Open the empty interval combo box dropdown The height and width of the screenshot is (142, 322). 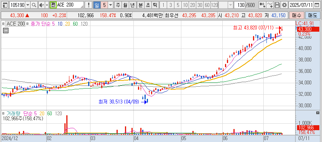[x=231, y=5]
